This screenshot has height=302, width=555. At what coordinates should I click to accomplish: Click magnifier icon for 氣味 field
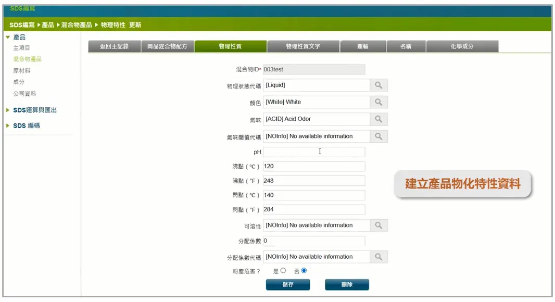coord(379,119)
